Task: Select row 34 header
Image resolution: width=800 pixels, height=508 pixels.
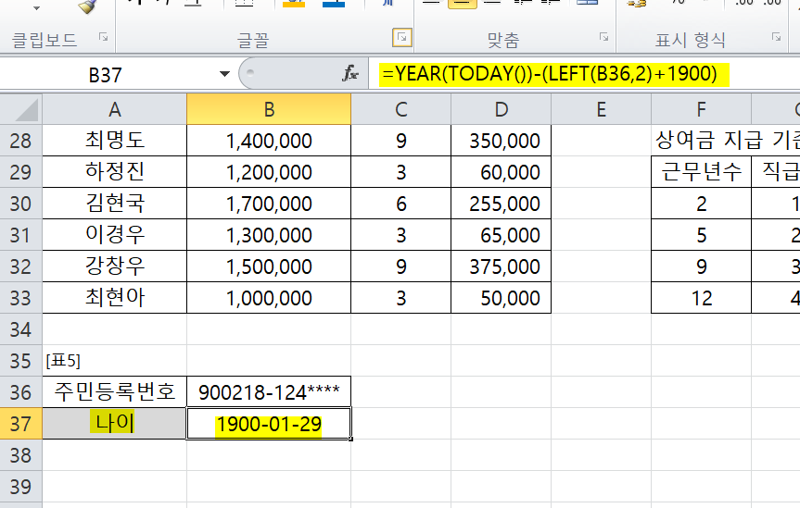Action: click(x=20, y=329)
